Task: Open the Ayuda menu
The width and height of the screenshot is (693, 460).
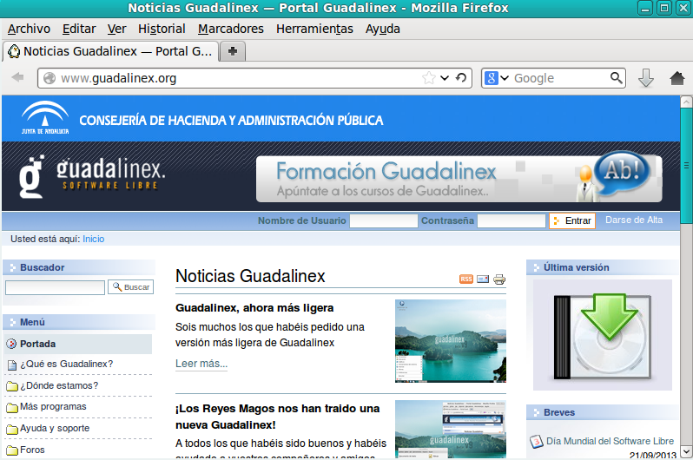Action: [383, 29]
